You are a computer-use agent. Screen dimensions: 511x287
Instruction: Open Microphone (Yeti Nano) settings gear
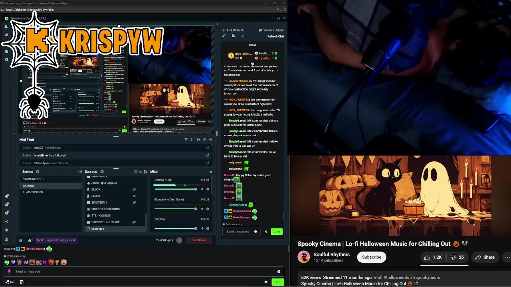tap(208, 209)
